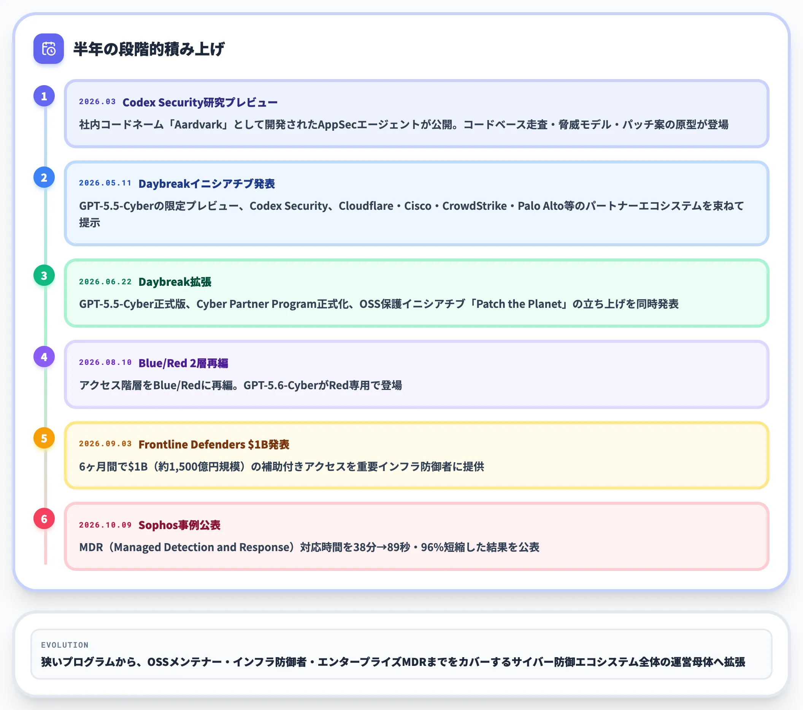This screenshot has height=710, width=803.
Task: Click date label 2026.09.03
Action: tap(105, 444)
